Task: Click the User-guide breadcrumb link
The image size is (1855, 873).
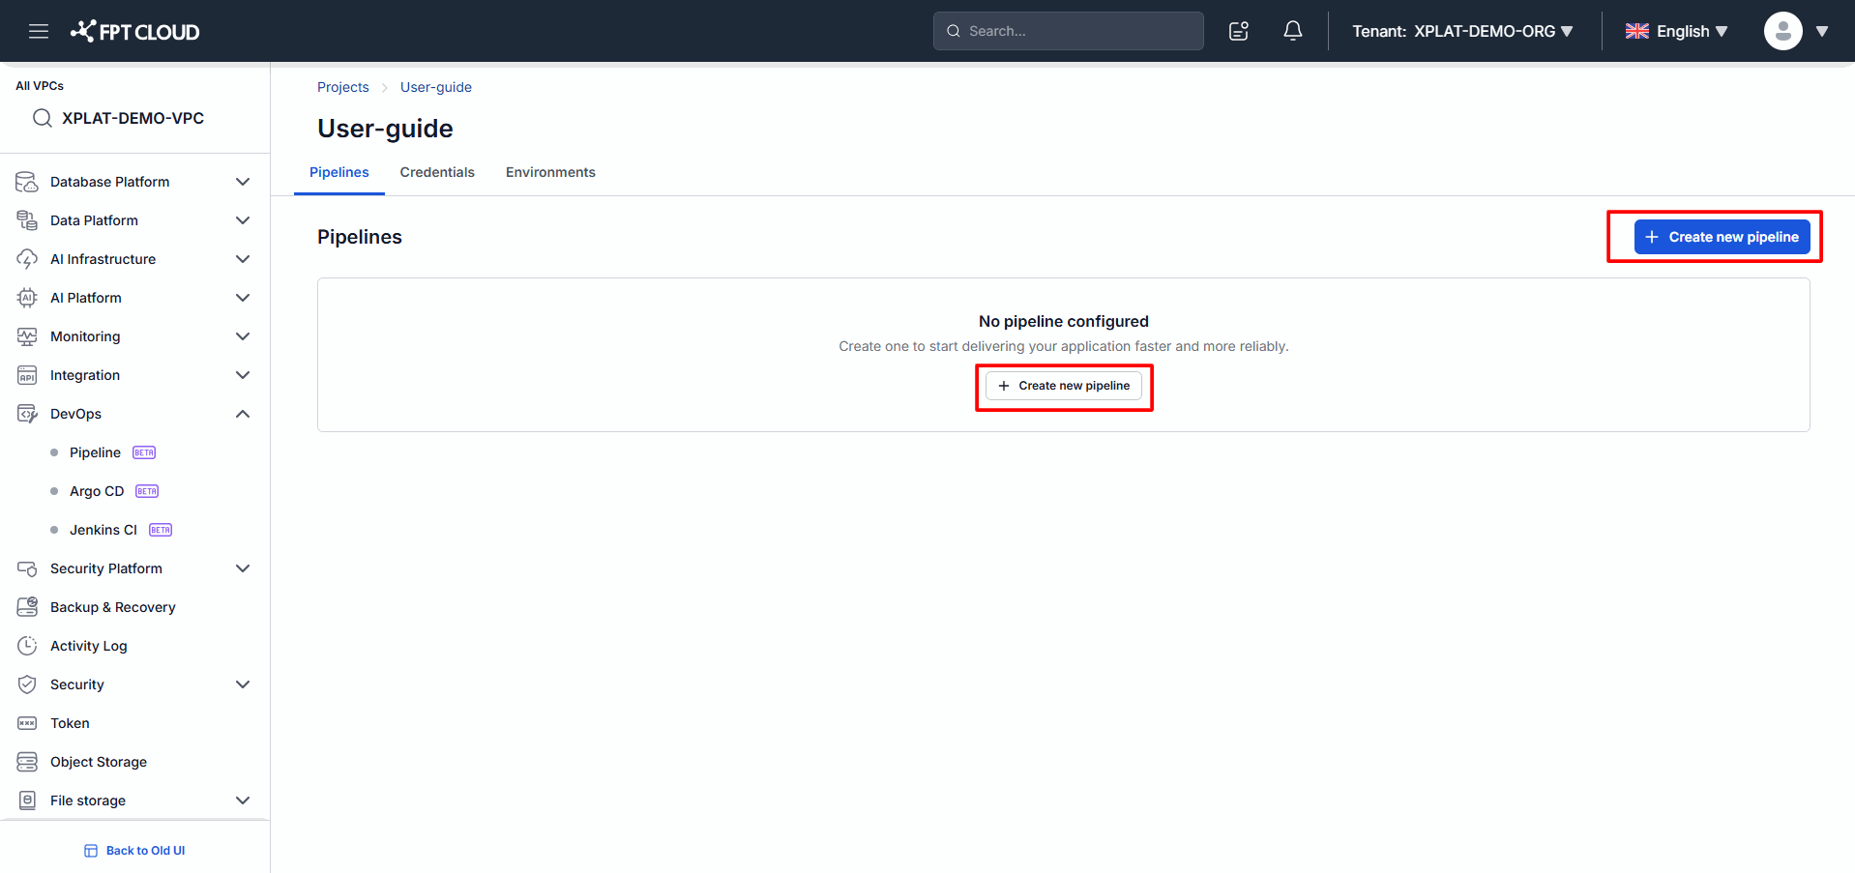Action: point(436,87)
